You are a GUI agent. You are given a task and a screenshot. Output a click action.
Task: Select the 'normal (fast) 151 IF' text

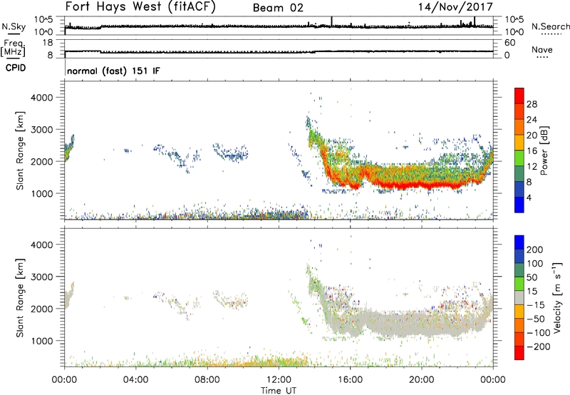click(113, 71)
